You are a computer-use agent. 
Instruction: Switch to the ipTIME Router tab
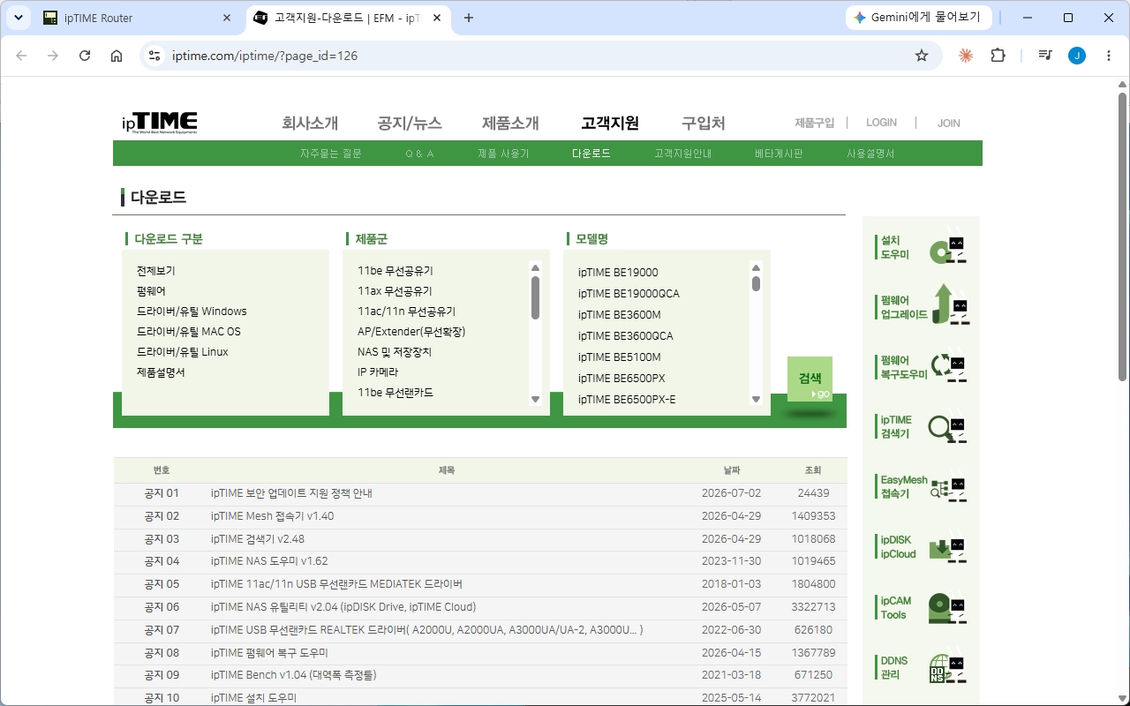tap(137, 18)
